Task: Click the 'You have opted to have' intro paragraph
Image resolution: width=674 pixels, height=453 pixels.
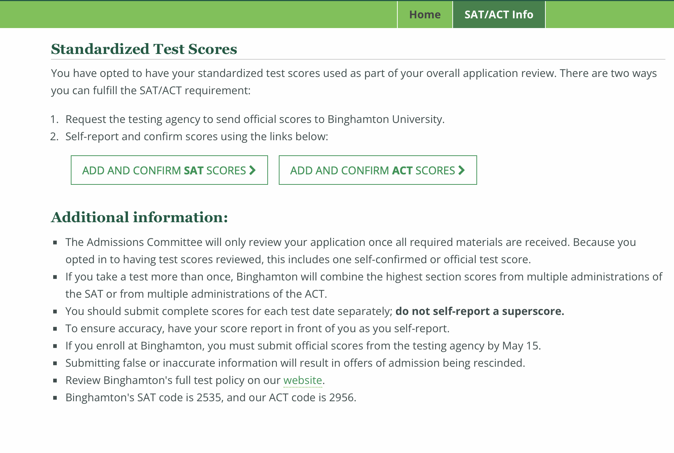Action: 354,82
